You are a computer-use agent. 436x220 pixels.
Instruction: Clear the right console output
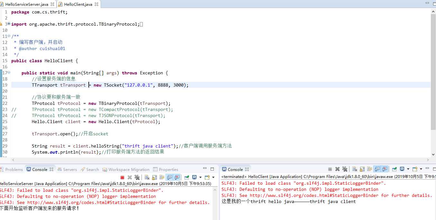point(355,169)
